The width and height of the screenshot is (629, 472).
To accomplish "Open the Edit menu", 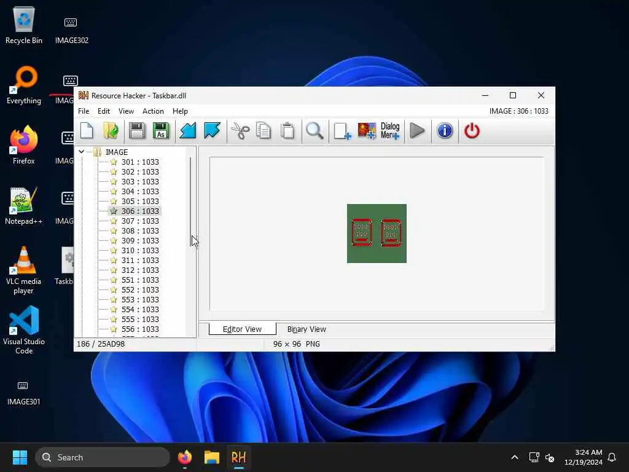I will 103,111.
